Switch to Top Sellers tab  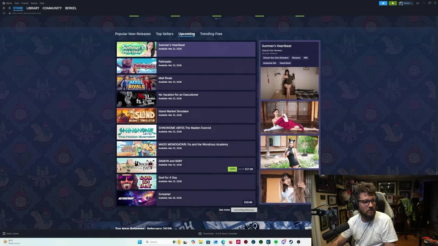tap(165, 34)
